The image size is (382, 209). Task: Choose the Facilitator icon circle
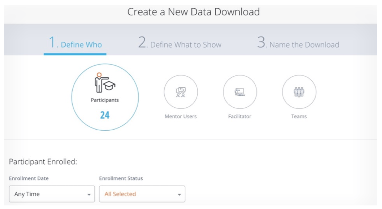[240, 92]
